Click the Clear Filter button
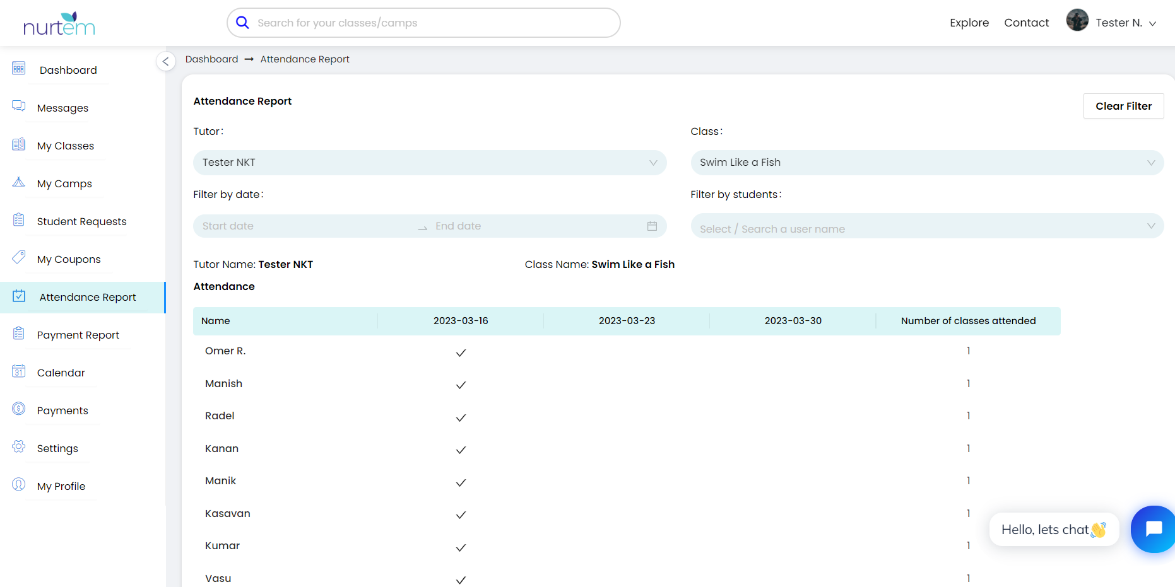Screen dimensions: 1175x587 [1123, 106]
